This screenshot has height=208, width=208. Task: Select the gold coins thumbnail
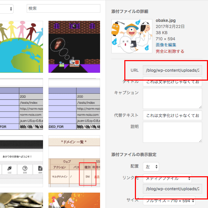click(21, 200)
